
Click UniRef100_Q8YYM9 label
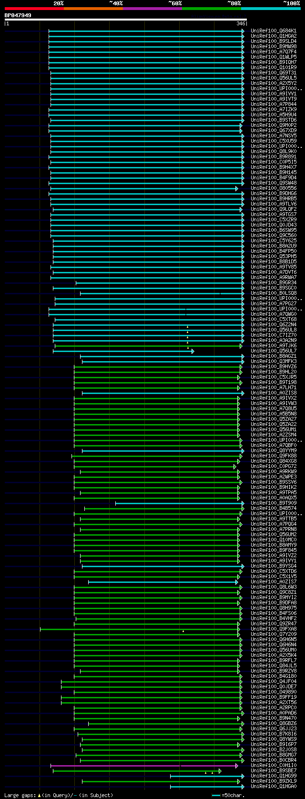[274, 450]
